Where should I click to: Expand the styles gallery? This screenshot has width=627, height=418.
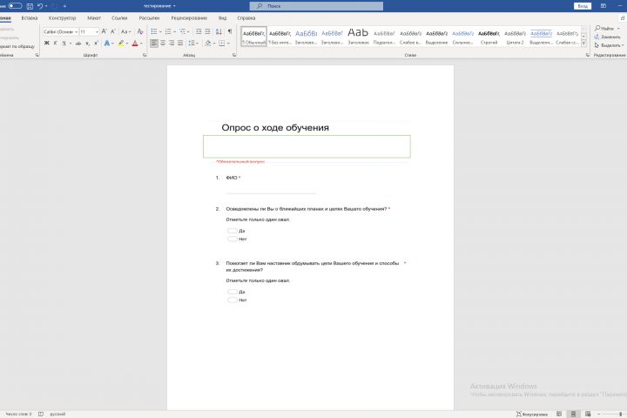point(583,44)
